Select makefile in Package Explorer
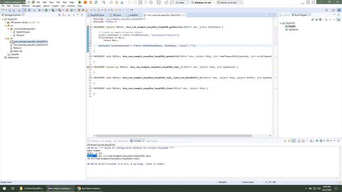The width and height of the screenshot is (342, 192). 14,54
